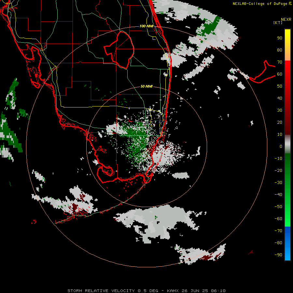Click the -70 value on the velocity scale
This screenshot has width=293, height=293.
[x=278, y=231]
